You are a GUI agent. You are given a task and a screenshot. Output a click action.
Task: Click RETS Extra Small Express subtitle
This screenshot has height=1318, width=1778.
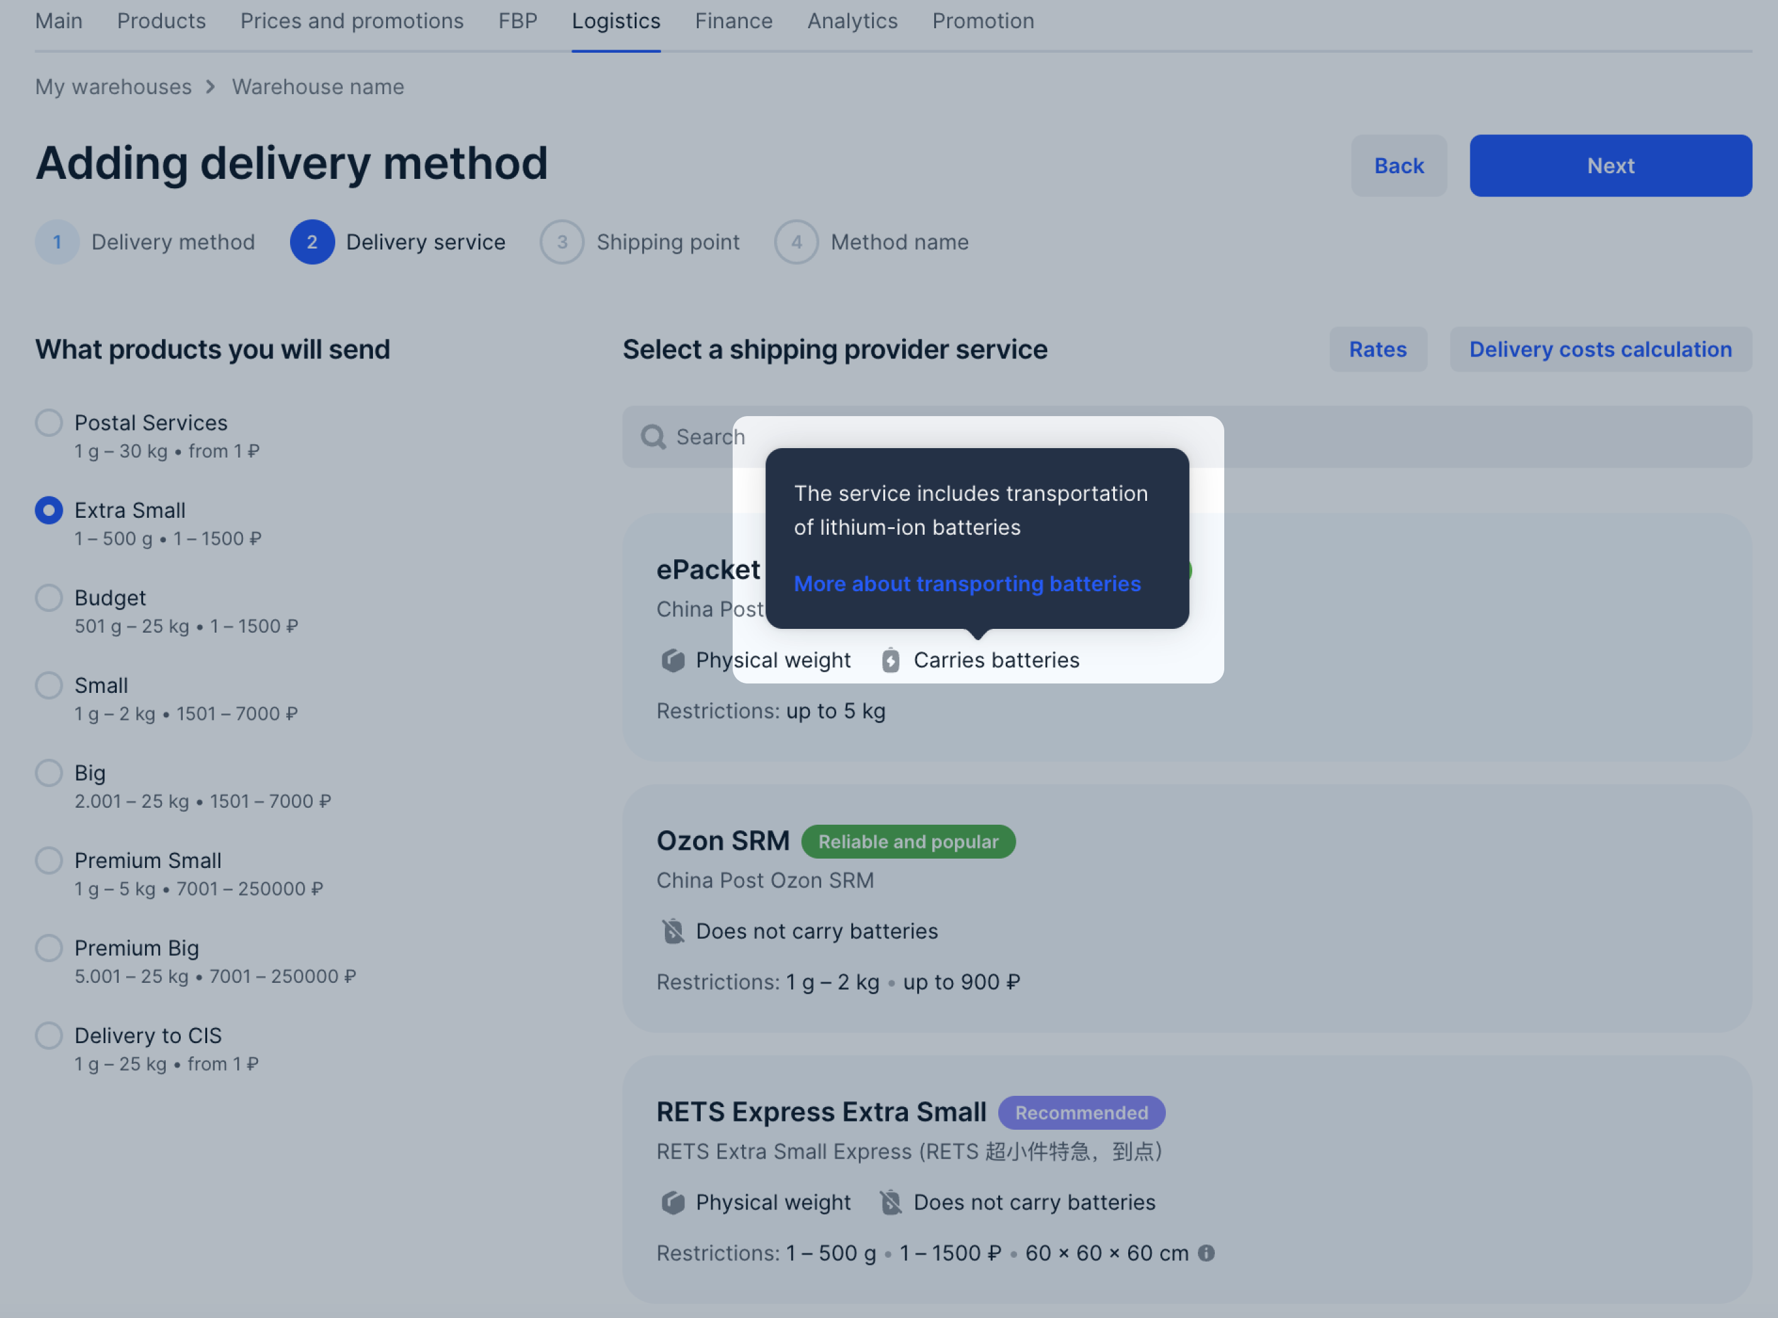(909, 1152)
